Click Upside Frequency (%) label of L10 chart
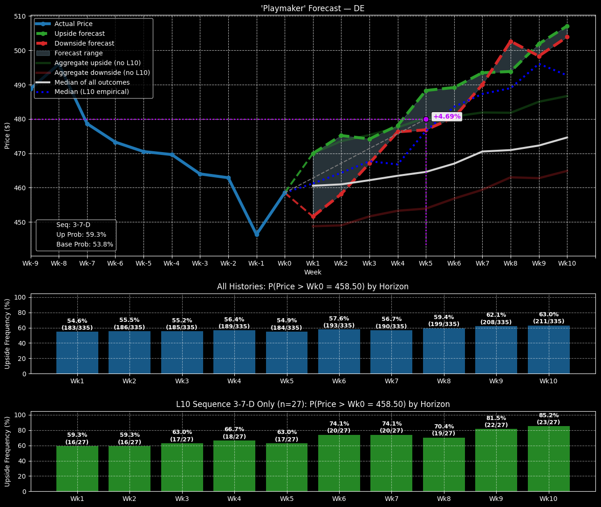 click(7, 451)
